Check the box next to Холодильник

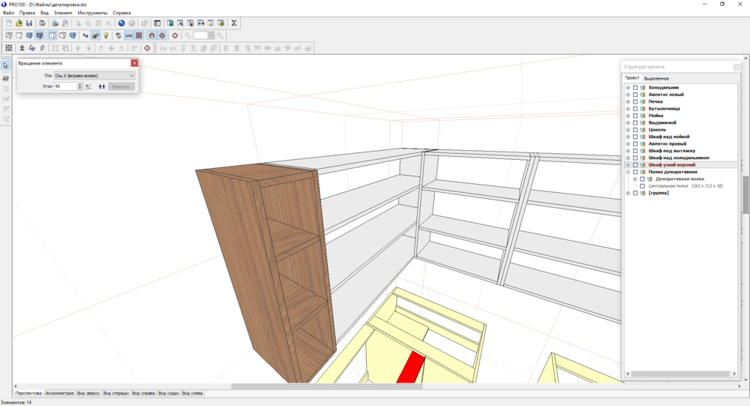(635, 87)
